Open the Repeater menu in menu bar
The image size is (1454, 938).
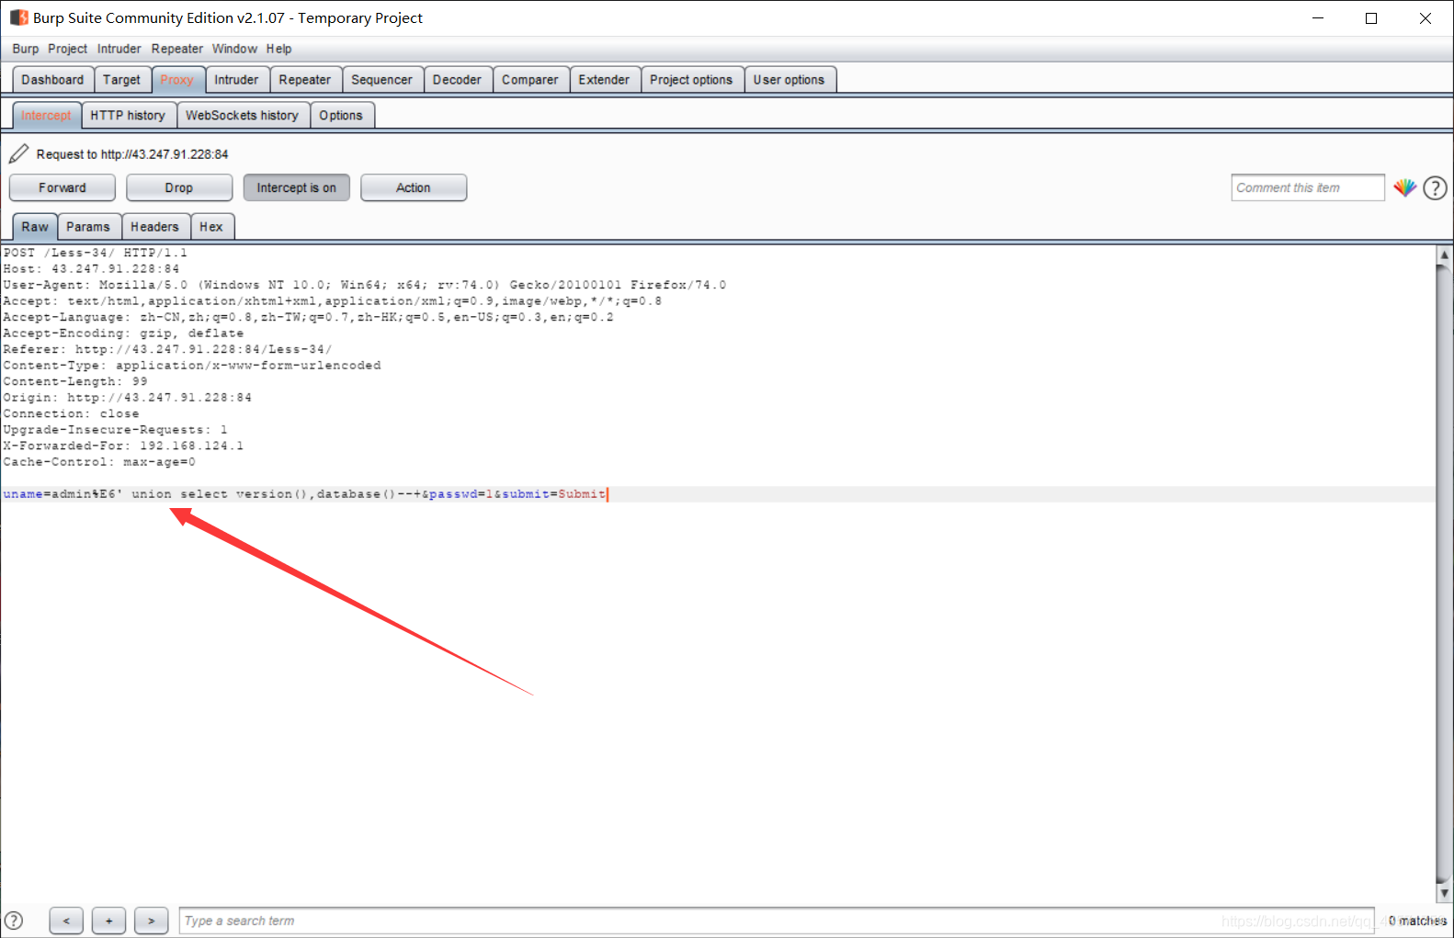[177, 49]
